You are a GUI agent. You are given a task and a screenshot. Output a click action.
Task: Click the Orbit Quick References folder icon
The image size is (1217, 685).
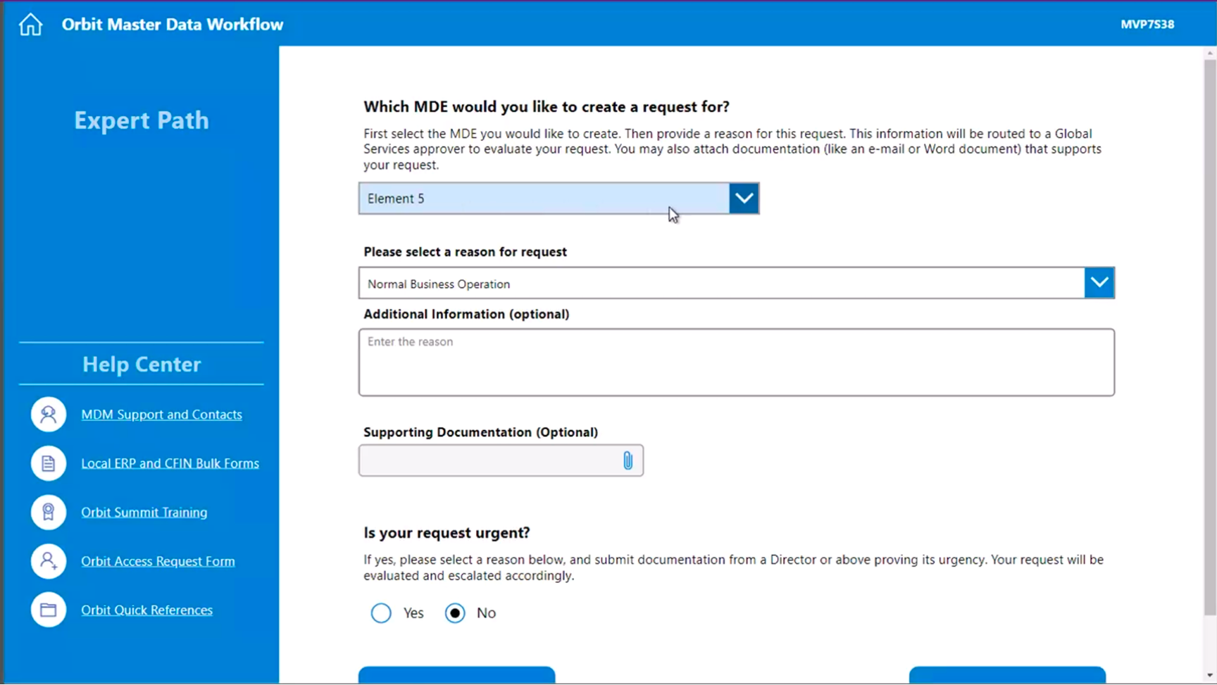pos(49,610)
